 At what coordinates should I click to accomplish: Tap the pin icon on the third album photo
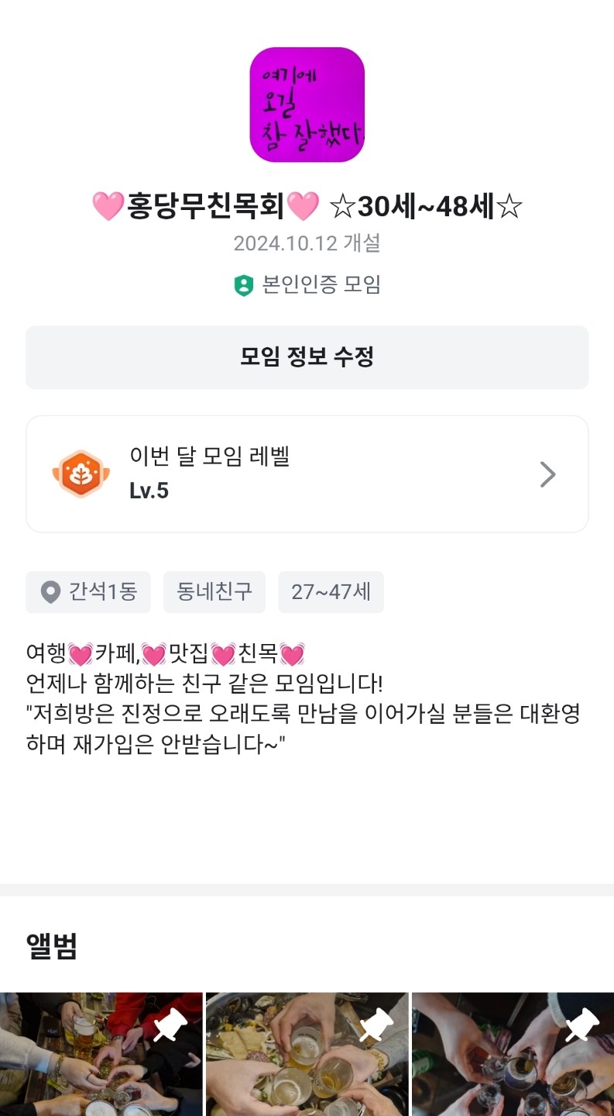[582, 1026]
